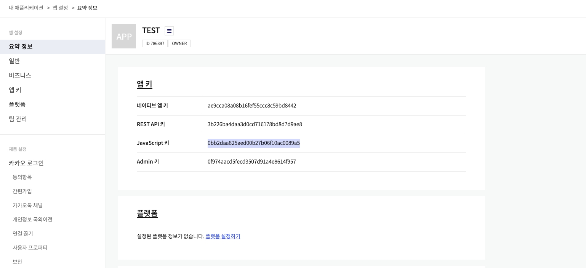Select 요약 정보 in sidebar
This screenshot has width=586, height=268.
pos(21,47)
